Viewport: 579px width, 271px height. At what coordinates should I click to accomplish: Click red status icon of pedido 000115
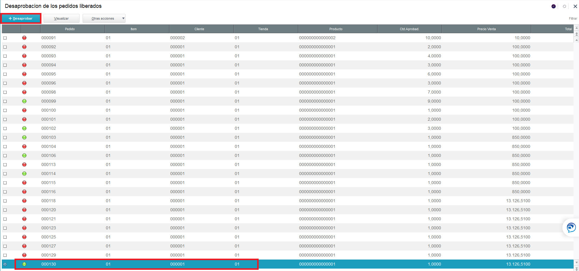point(24,183)
